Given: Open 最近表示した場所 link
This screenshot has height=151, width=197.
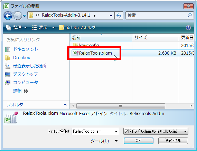Looking at the screenshot, I should [30, 66].
